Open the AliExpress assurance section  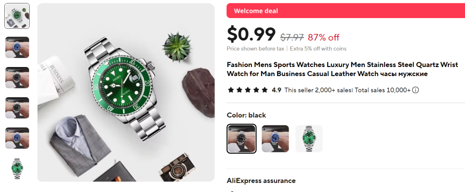(261, 180)
